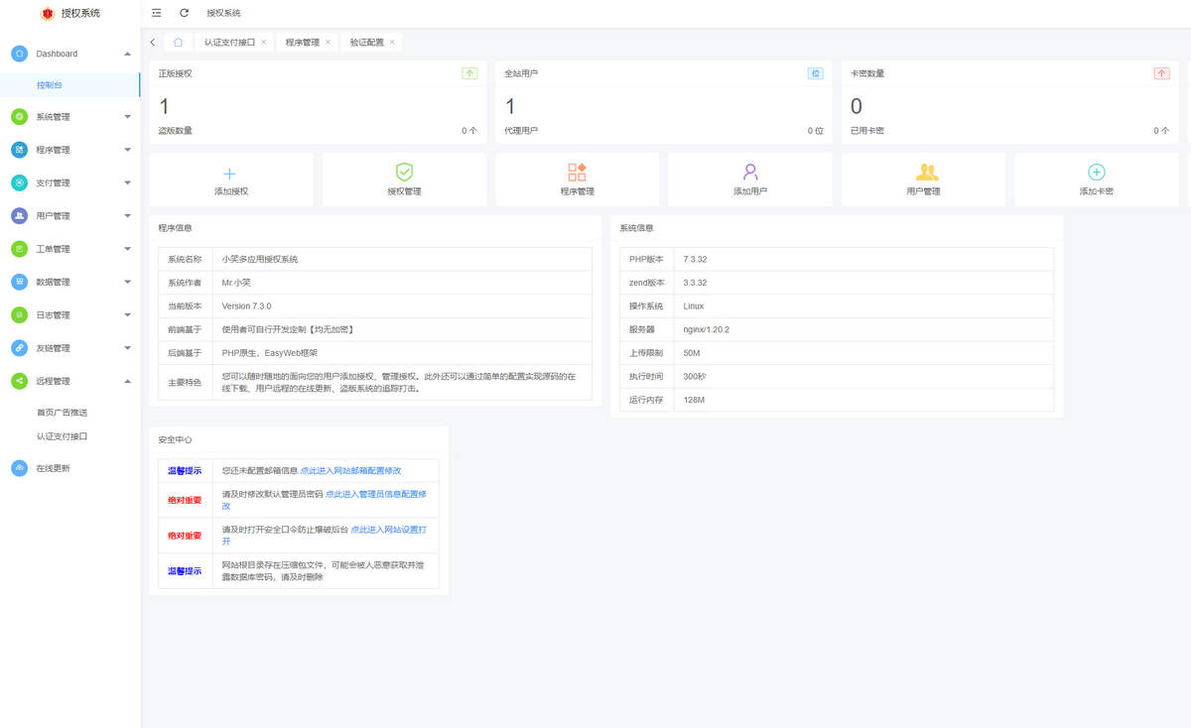Viewport: 1191px width, 728px height.
Task: Click the 128M memory value
Action: 694,400
